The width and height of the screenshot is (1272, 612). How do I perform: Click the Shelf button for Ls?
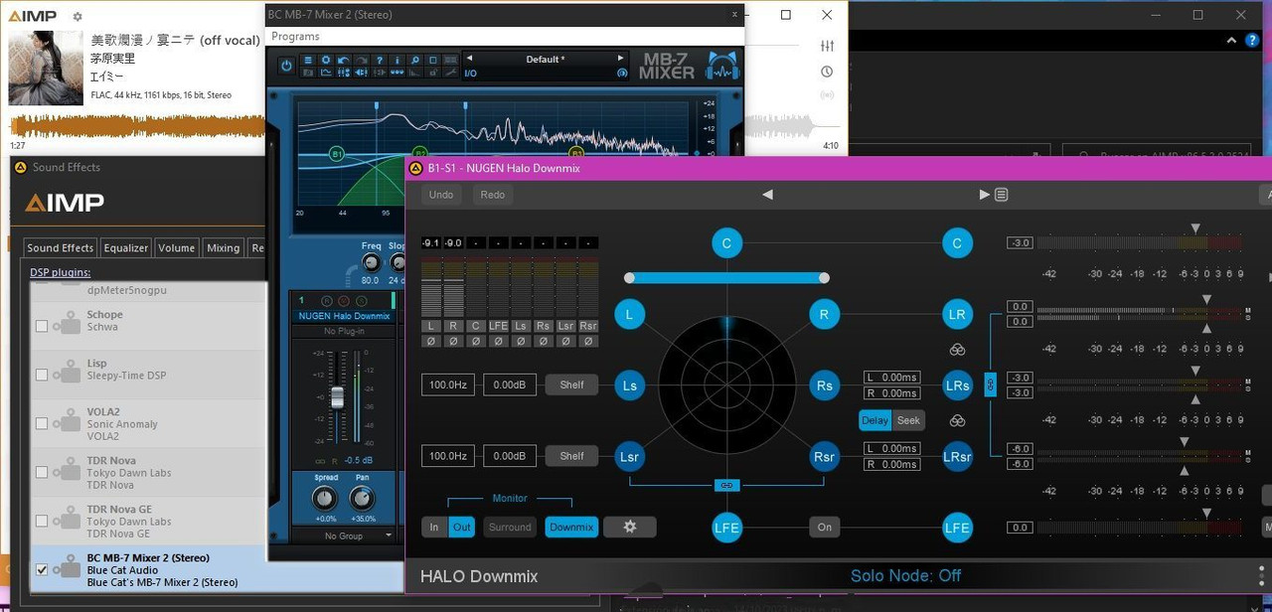(571, 384)
